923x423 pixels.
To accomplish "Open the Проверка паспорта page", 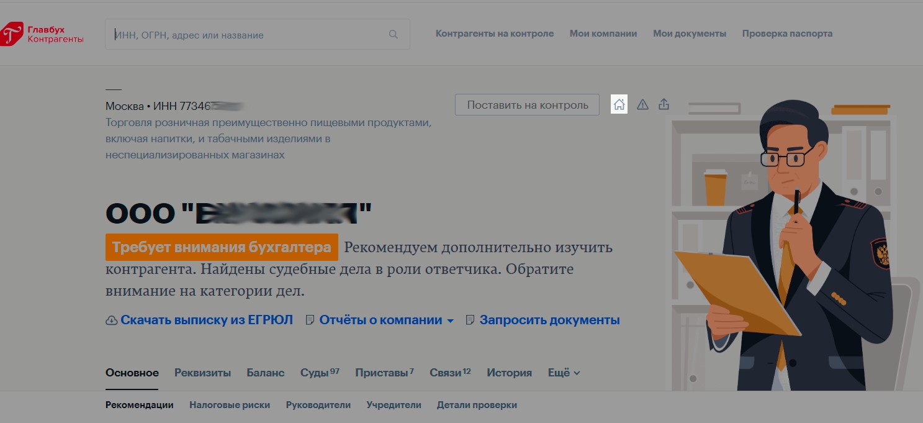I will coord(787,34).
